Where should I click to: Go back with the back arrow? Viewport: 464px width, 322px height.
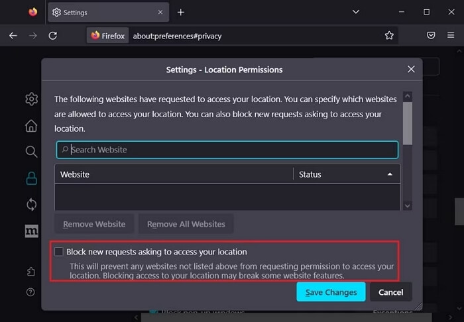[13, 36]
